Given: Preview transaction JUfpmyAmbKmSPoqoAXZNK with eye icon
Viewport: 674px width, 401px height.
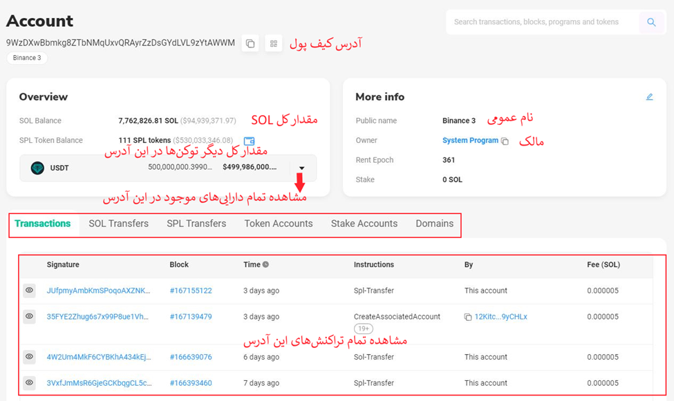Looking at the screenshot, I should (29, 291).
